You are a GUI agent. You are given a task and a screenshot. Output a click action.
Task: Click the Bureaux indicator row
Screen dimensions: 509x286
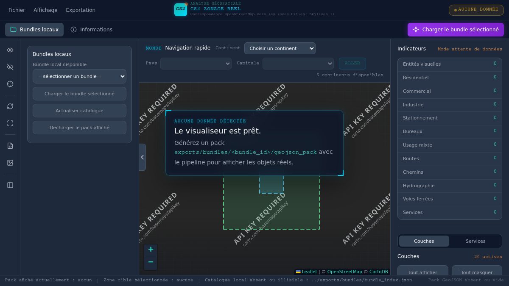(450, 132)
